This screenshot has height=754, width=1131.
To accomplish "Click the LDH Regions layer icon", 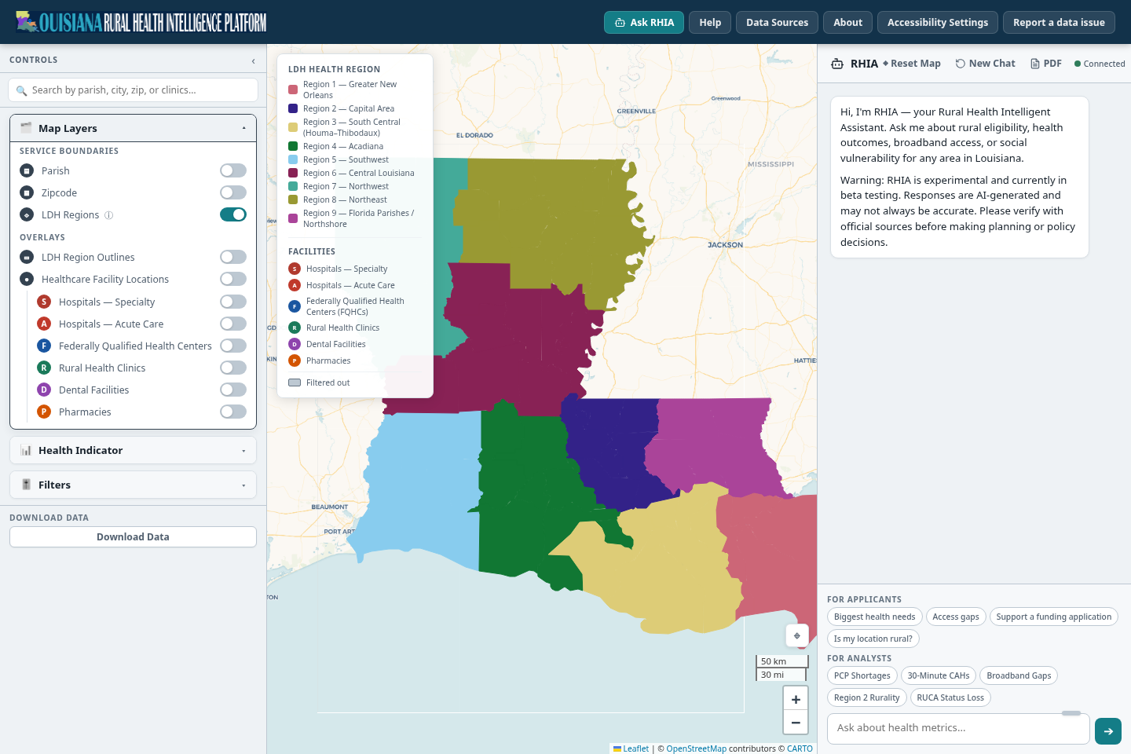I will coord(27,214).
